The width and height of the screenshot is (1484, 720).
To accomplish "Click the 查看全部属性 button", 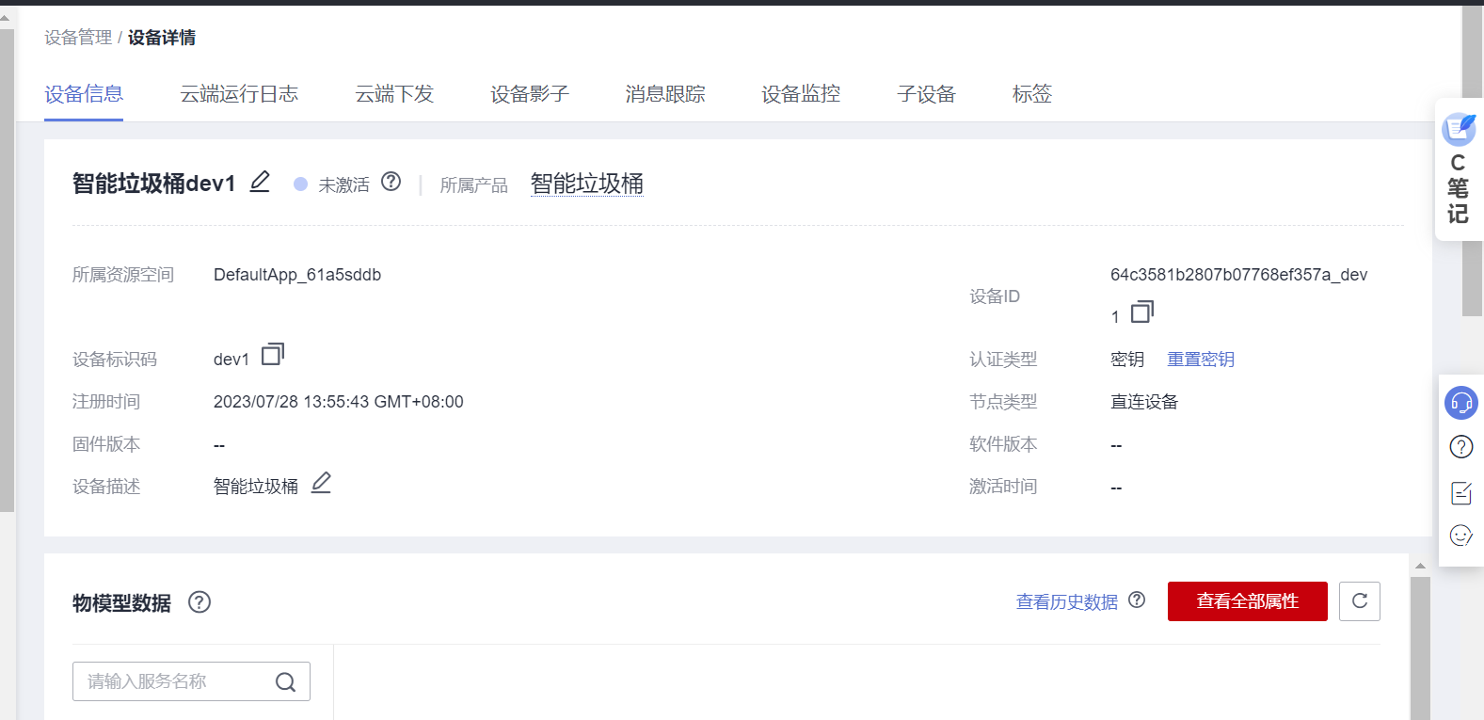I will 1248,601.
